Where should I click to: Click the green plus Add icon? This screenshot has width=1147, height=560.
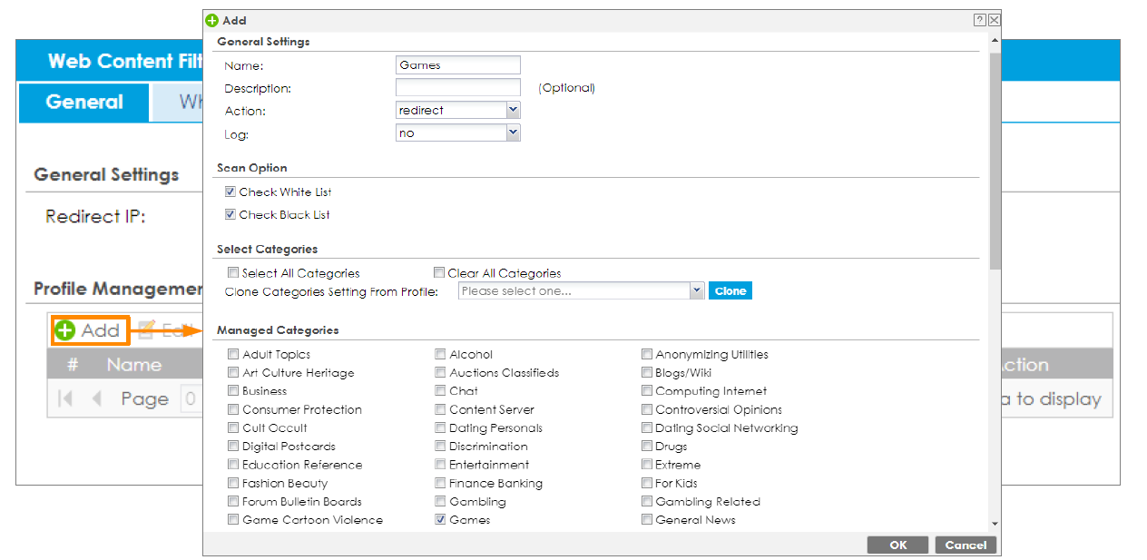tap(66, 330)
